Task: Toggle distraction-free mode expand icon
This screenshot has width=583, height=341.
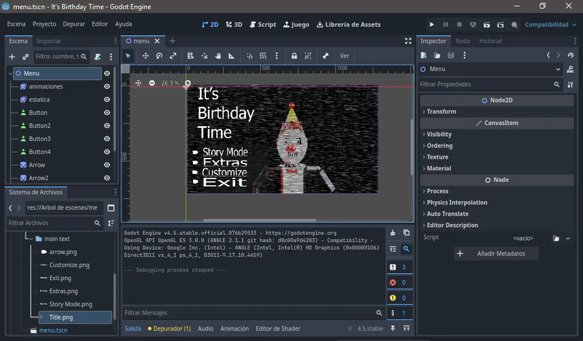Action: (x=408, y=41)
